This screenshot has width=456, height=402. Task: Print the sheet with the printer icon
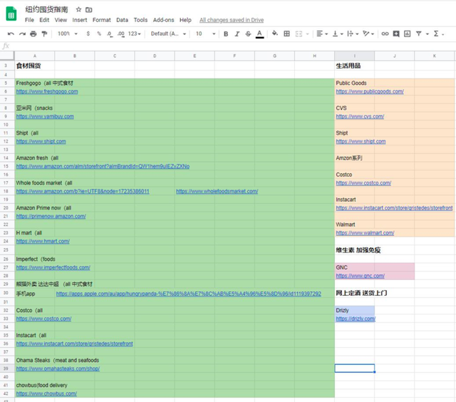33,33
